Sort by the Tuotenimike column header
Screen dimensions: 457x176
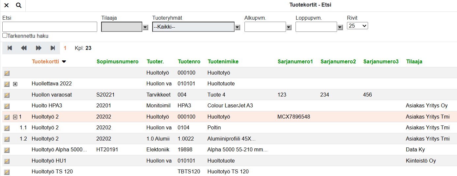tap(223, 62)
